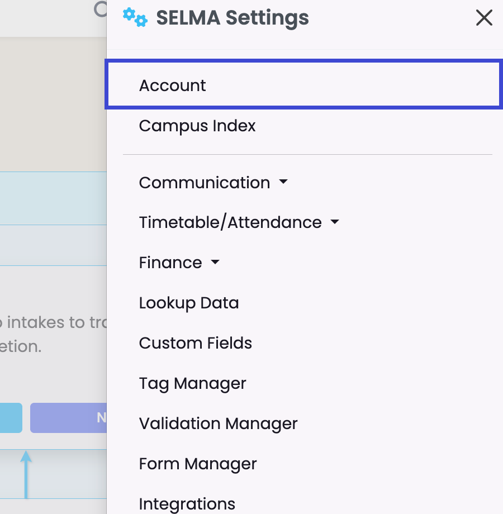Close the SELMA Settings panel
The width and height of the screenshot is (503, 514).
click(483, 18)
